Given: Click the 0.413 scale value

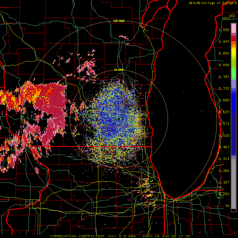Looking at the screenshot, I should (224, 159).
